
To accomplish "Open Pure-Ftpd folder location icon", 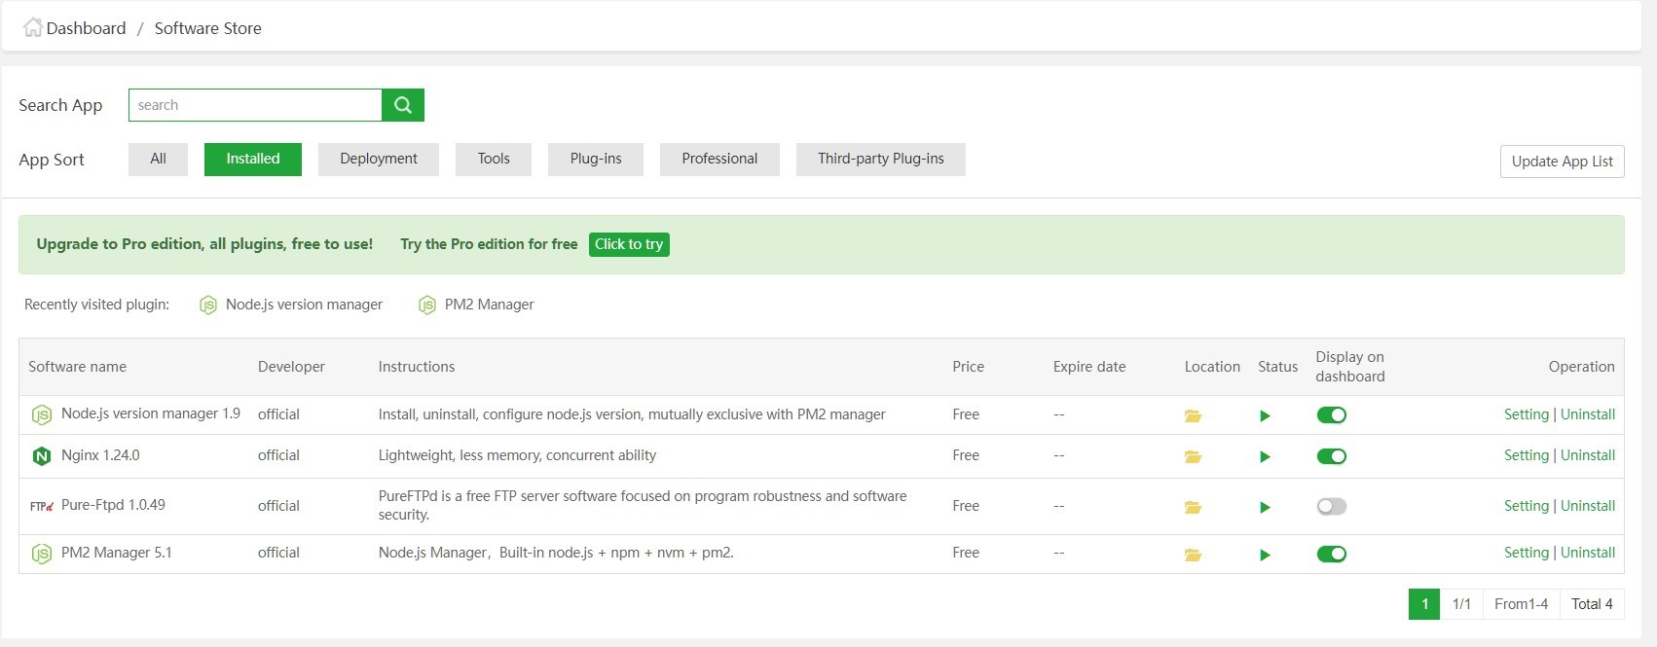I will [1193, 507].
